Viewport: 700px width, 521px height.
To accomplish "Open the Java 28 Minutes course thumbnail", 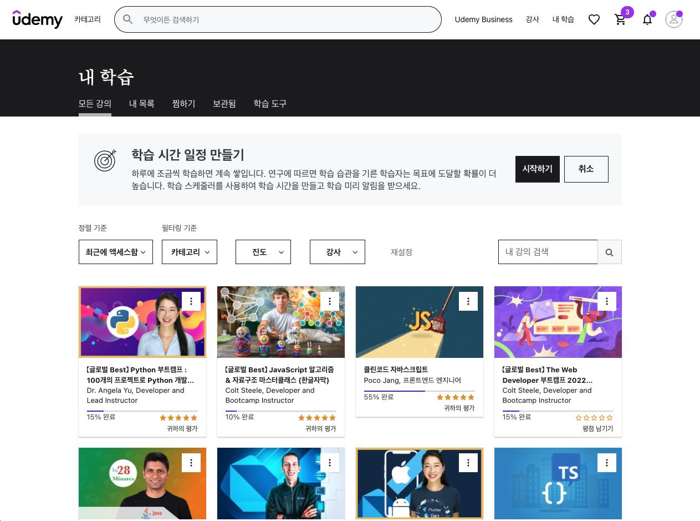I will pos(142,484).
